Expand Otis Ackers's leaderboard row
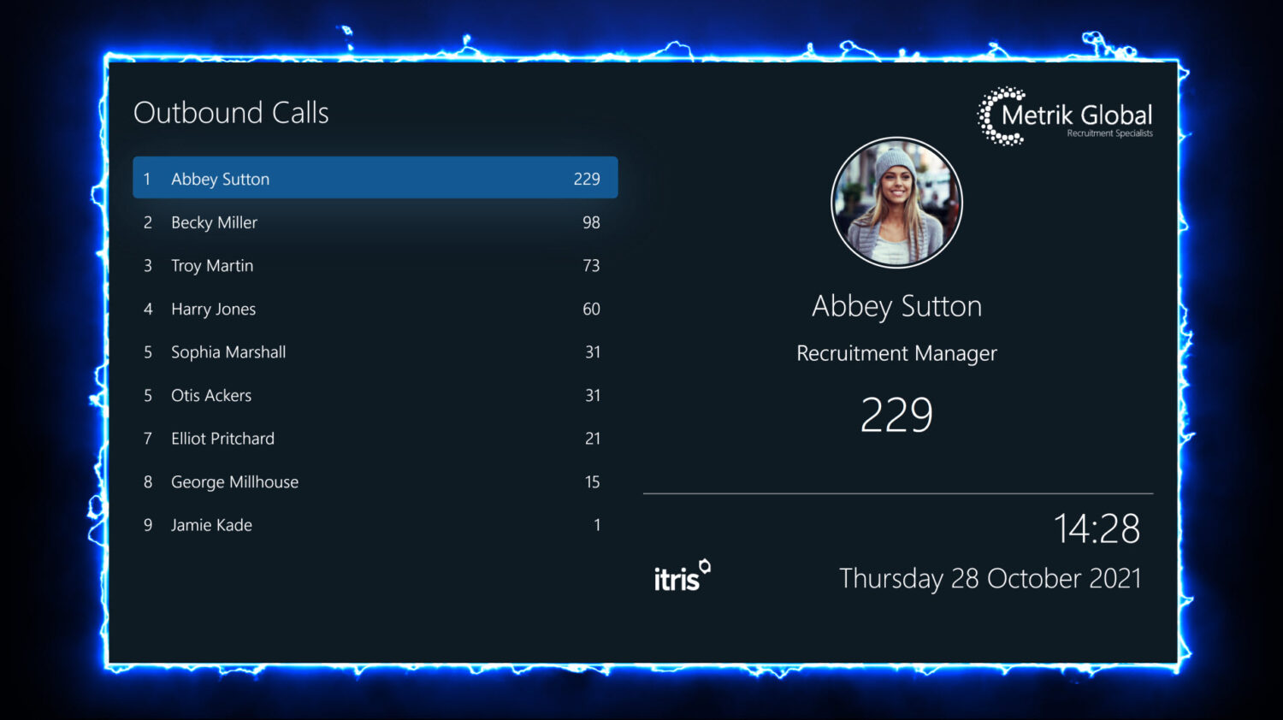This screenshot has height=720, width=1283. (x=375, y=395)
